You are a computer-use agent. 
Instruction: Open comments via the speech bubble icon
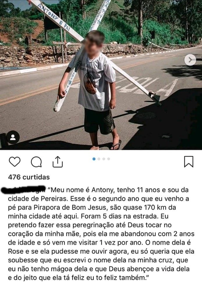click(x=36, y=162)
